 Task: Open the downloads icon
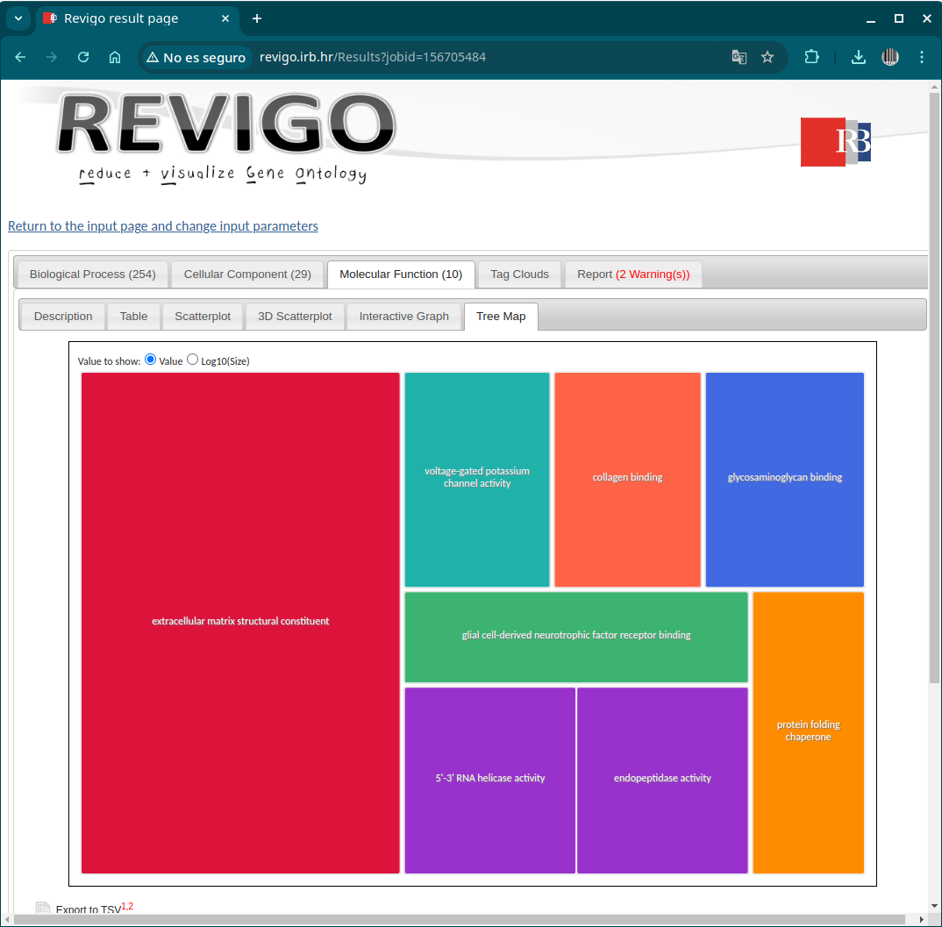859,57
